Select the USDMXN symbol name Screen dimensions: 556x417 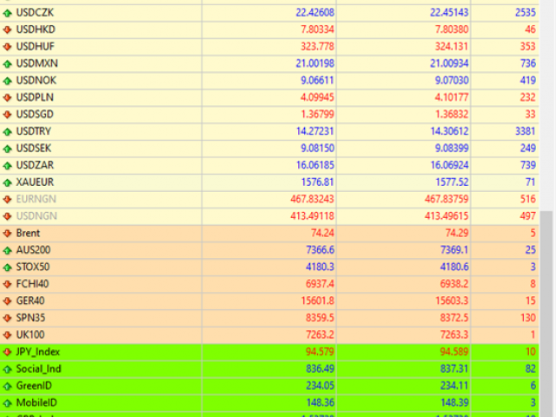(x=36, y=63)
